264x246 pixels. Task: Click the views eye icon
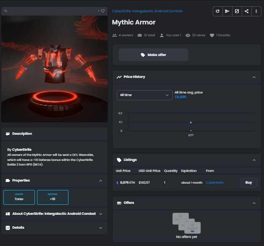coord(188,35)
